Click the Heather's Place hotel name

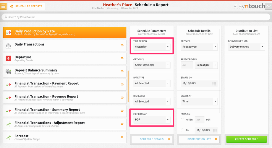coord(117,5)
